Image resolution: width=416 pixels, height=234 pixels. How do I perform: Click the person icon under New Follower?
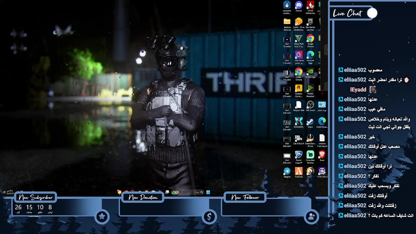311,216
